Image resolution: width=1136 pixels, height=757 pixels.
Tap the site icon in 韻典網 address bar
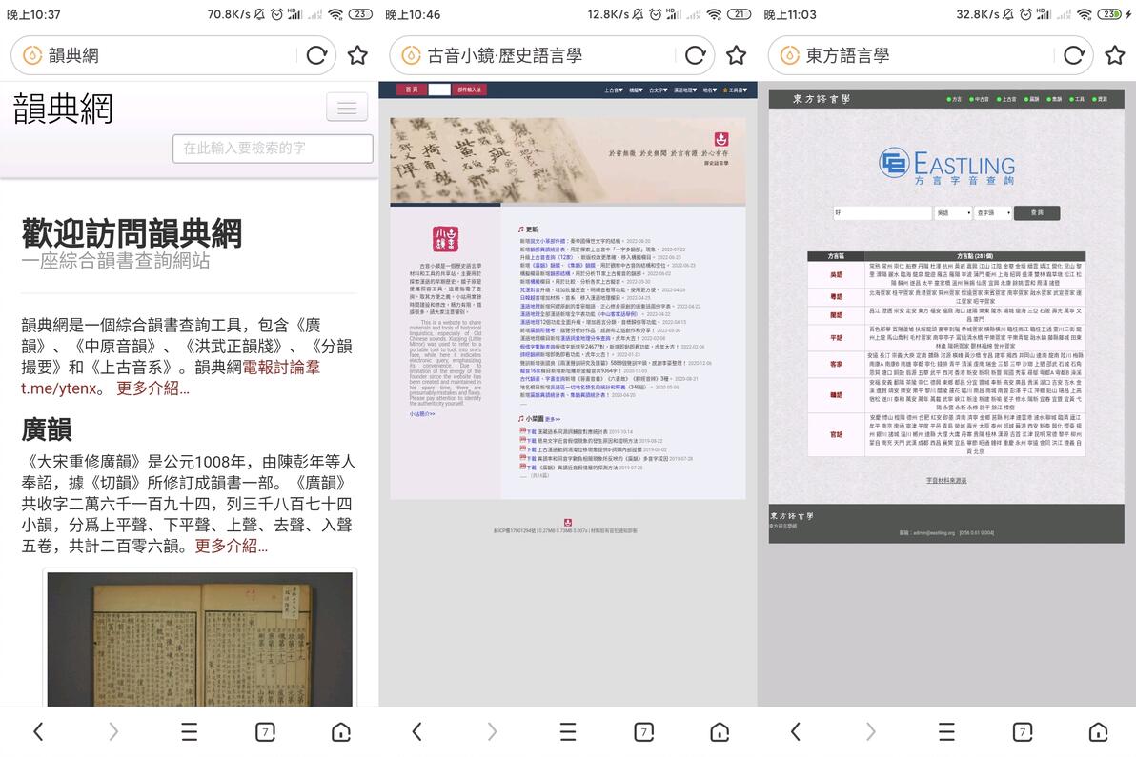point(31,55)
